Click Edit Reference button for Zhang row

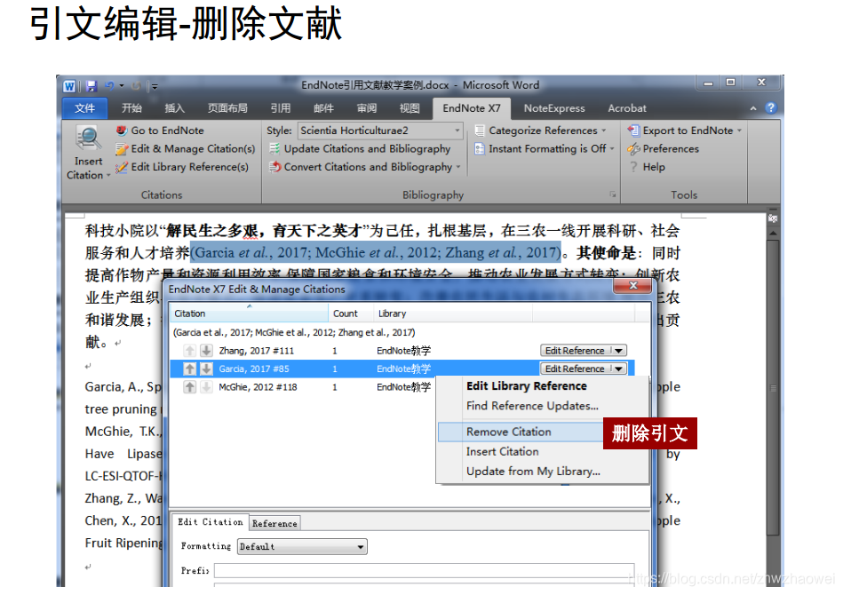coord(575,351)
